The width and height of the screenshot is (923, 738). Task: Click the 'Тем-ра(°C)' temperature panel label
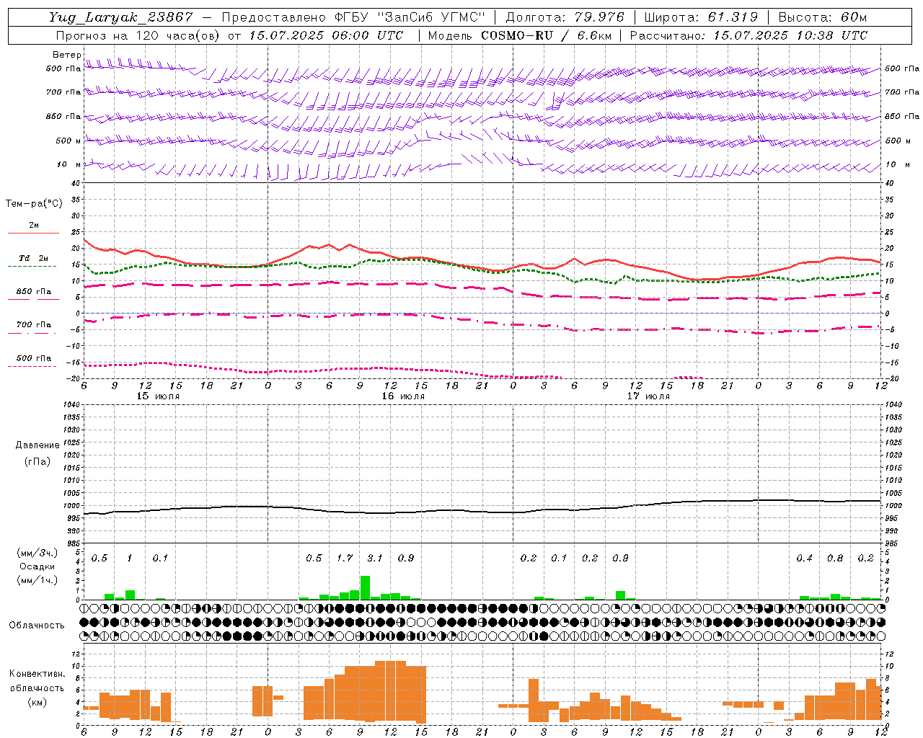point(34,204)
